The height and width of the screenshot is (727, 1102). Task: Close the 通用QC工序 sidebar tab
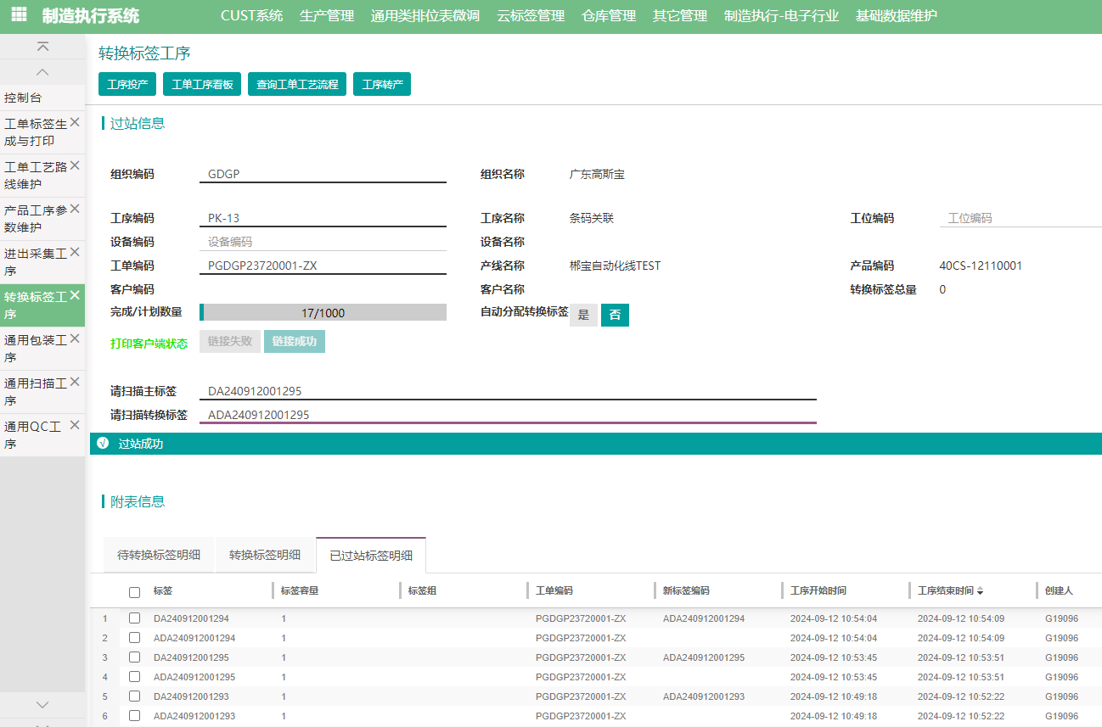coord(75,424)
